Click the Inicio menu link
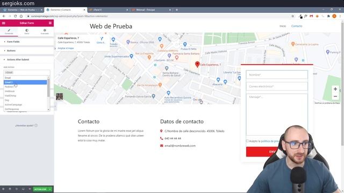344x193 pixels. click(x=283, y=26)
